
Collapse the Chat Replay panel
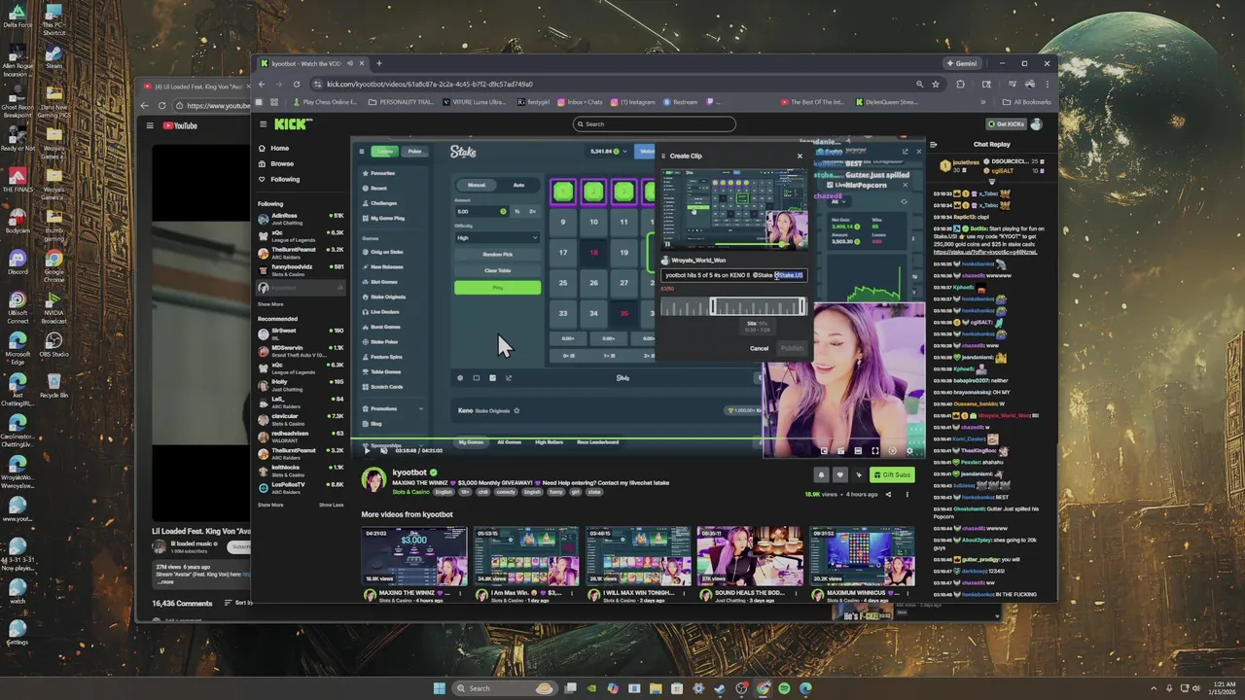(x=935, y=145)
